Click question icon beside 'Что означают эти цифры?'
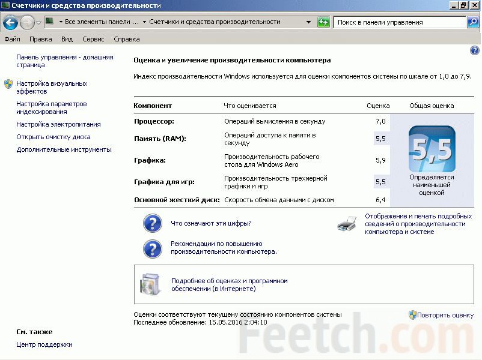482x360 pixels. pyautogui.click(x=153, y=223)
